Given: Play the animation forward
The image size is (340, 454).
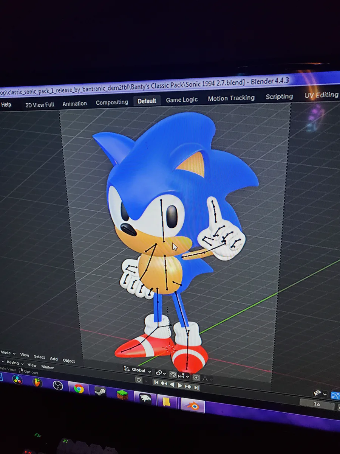Looking at the screenshot, I should tap(180, 386).
